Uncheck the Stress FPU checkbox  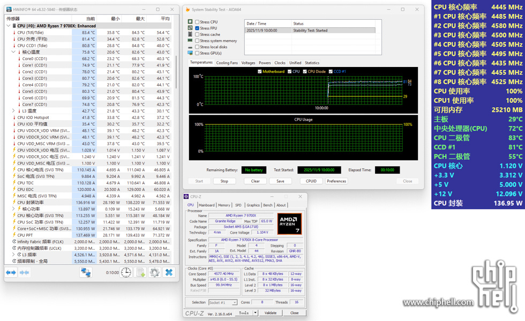197,28
